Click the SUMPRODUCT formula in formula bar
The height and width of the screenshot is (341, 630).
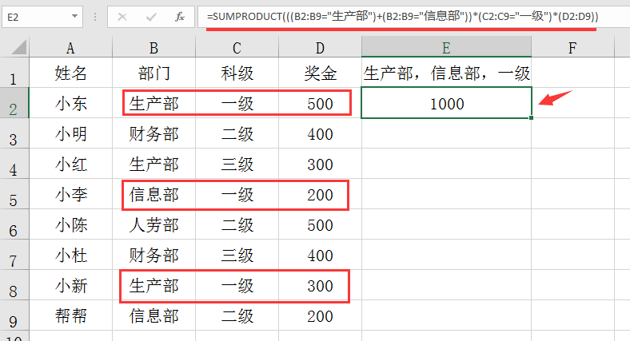(403, 17)
